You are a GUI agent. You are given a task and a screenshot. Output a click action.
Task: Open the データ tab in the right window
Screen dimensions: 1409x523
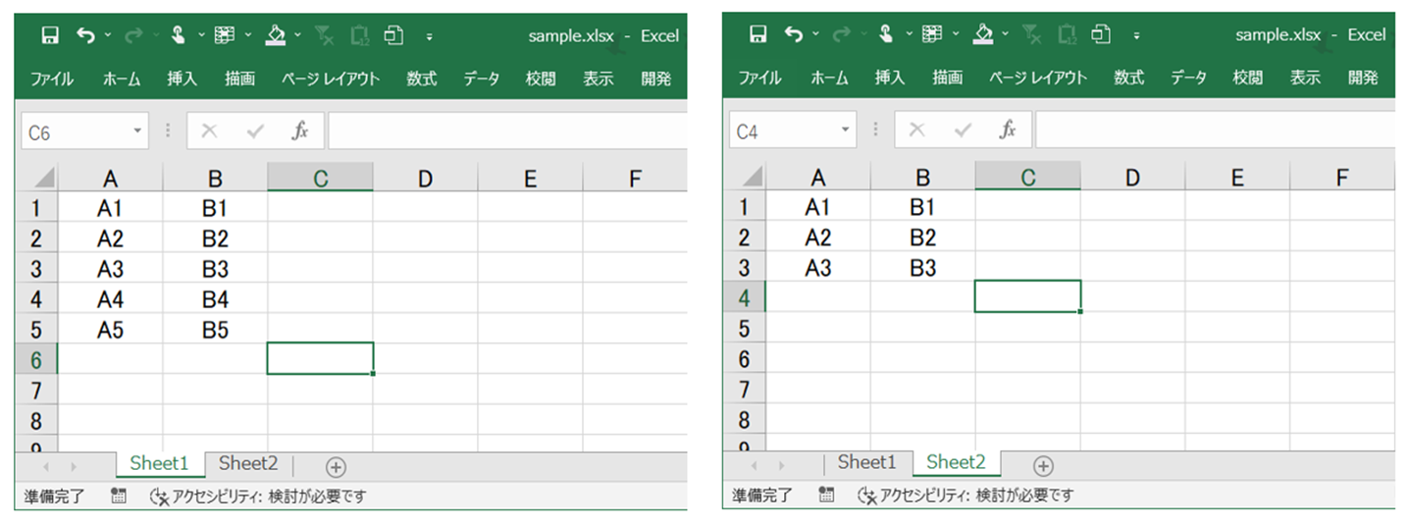(1188, 78)
